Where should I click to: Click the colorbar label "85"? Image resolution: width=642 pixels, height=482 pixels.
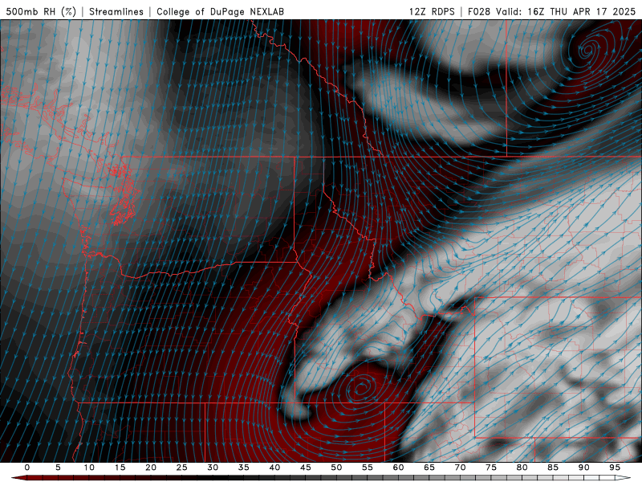pos(553,468)
